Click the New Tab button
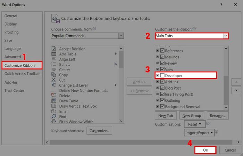 pos(166,116)
